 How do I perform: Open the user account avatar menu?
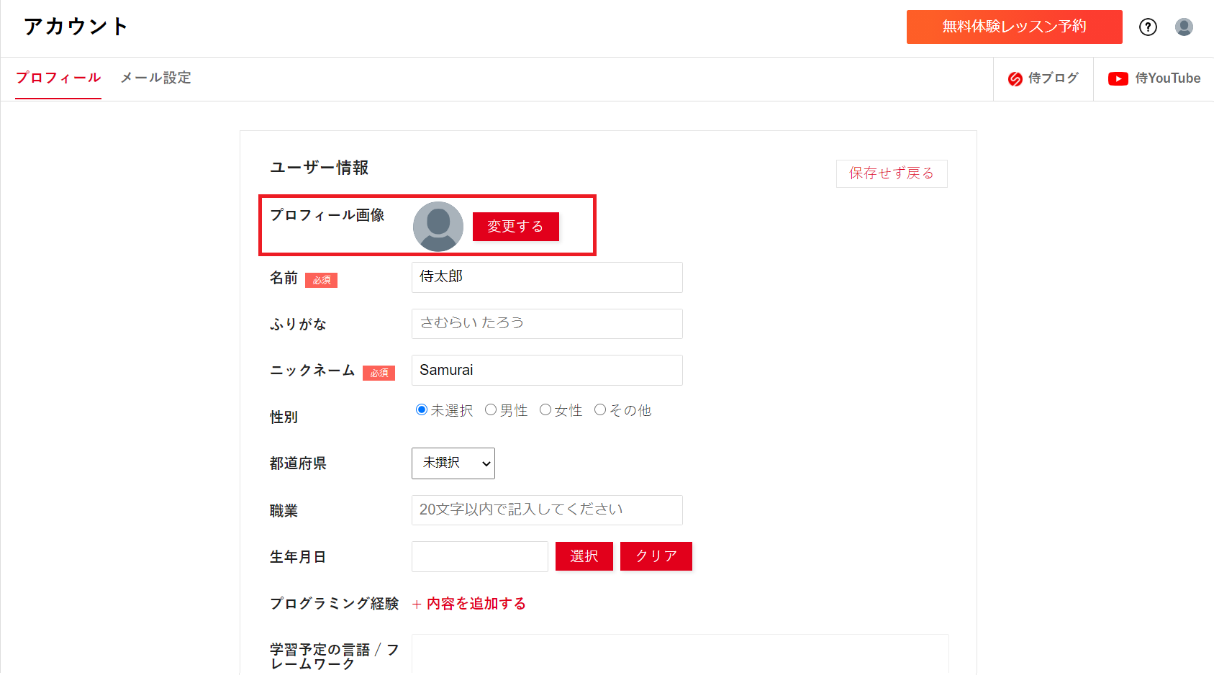(x=1184, y=27)
